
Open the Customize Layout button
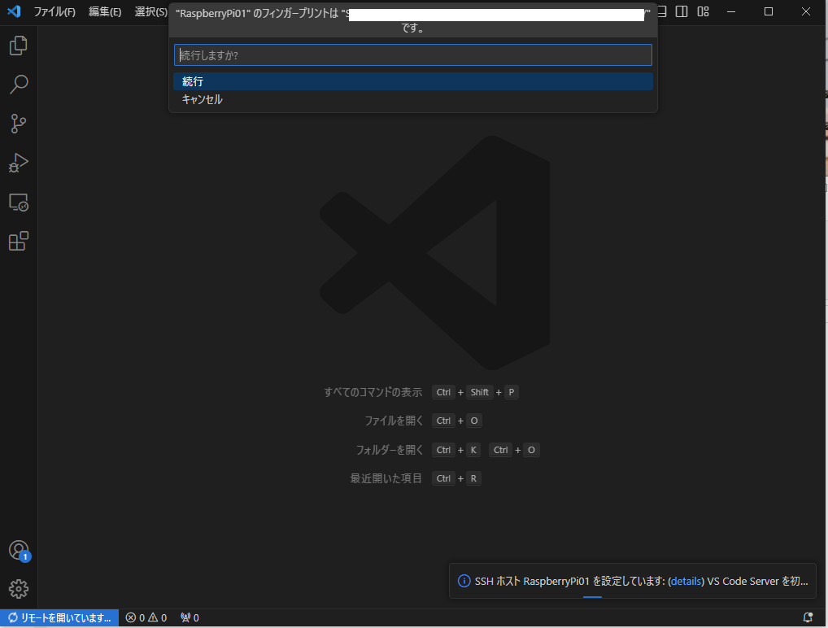(704, 11)
